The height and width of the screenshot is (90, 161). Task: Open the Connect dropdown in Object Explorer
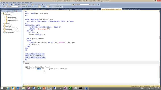(x=3, y=11)
